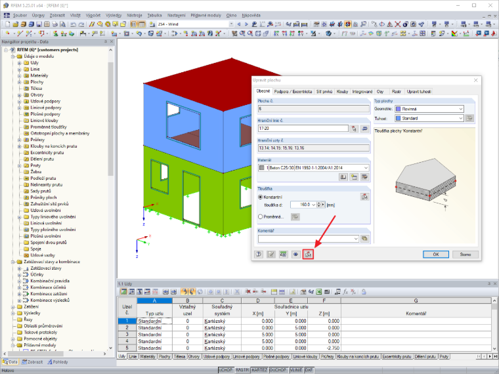Screen dimensions: 499x374
Task: Open the Plochy table tab at bottom
Action: click(165, 356)
